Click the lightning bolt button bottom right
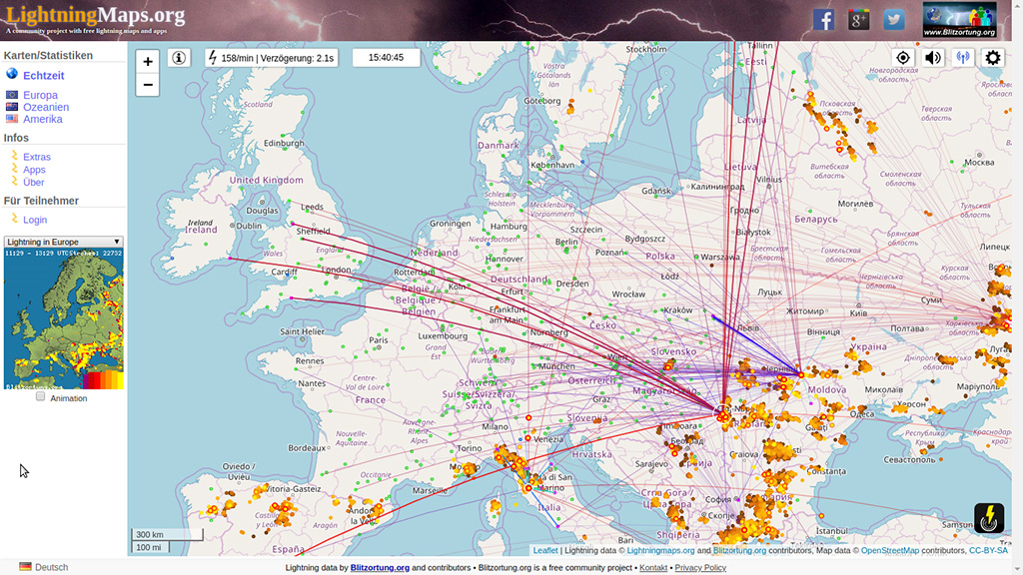1023x575 pixels. [989, 518]
